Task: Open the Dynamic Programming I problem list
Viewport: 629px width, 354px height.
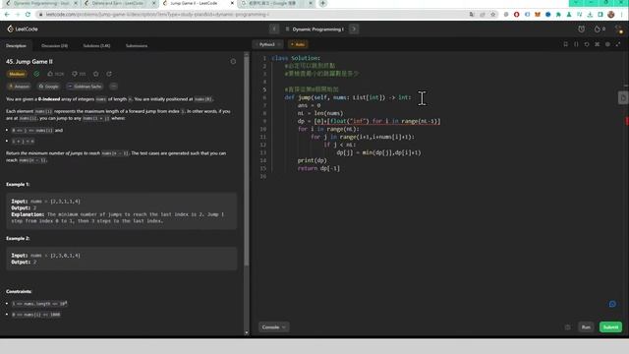Action: 314,29
